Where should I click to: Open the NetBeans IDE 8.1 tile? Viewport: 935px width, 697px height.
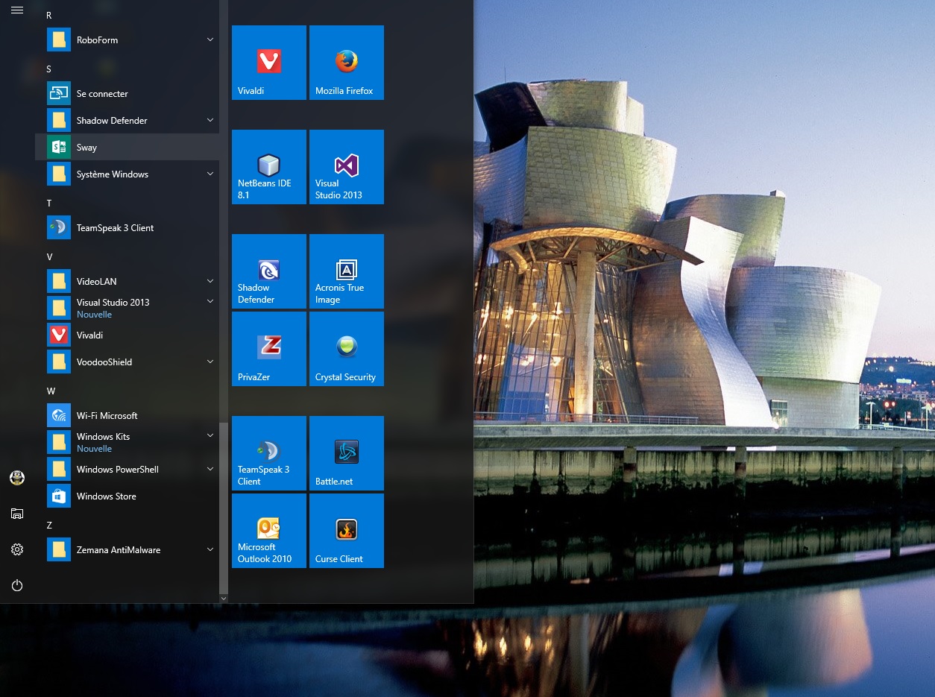(268, 167)
